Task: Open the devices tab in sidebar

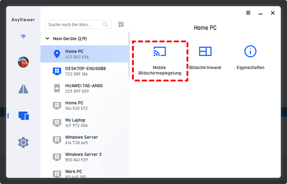Action: click(x=23, y=115)
